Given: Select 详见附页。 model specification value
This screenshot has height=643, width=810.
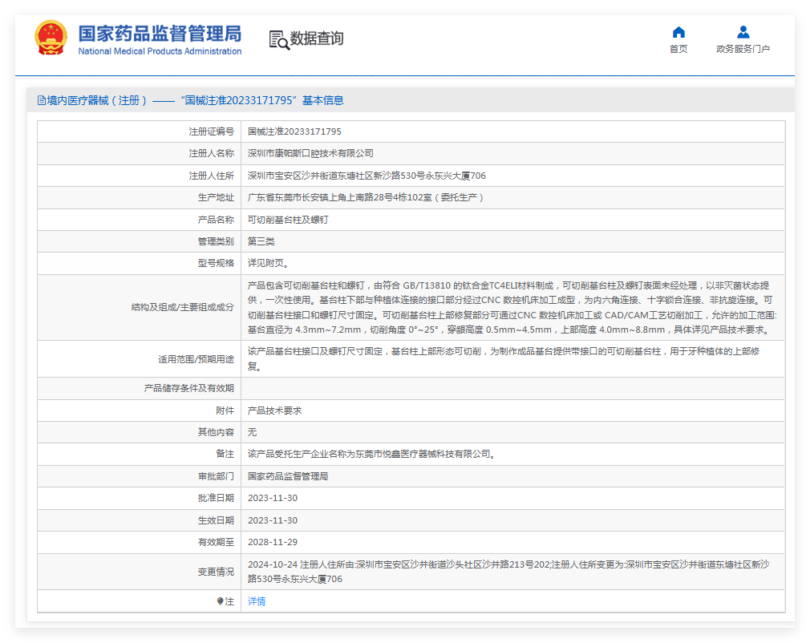Looking at the screenshot, I should pos(268,263).
